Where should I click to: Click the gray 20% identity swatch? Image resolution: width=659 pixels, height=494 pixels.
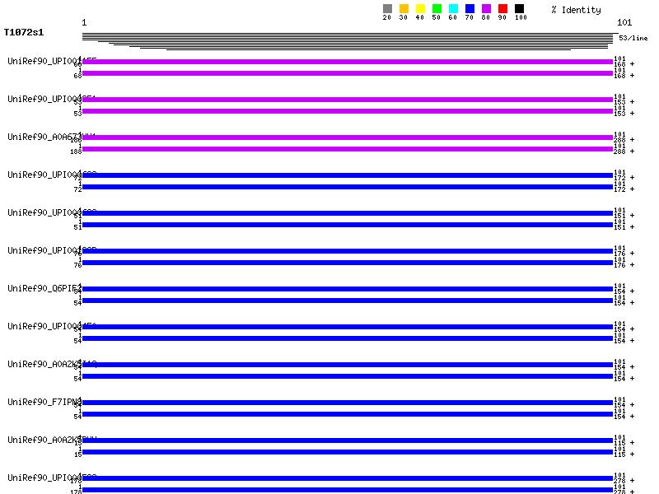tap(387, 9)
